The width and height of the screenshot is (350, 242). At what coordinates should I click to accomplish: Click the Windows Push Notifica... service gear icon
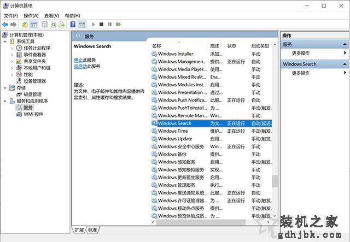coord(154,100)
